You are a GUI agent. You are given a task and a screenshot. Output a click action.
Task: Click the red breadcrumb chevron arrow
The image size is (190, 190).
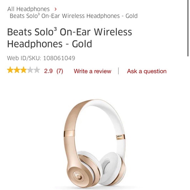tap(55, 9)
